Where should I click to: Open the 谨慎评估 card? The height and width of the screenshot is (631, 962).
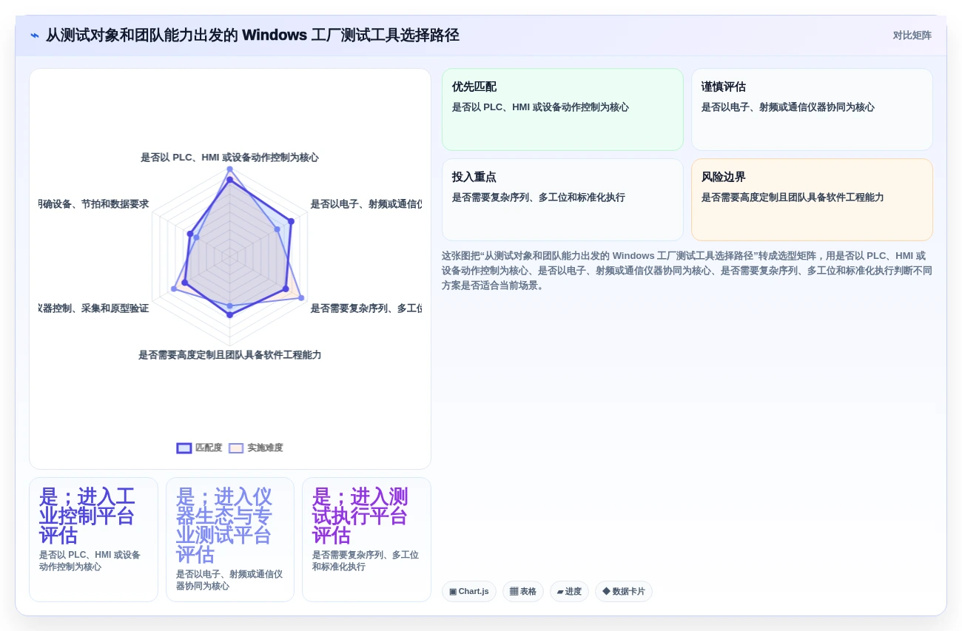[812, 109]
